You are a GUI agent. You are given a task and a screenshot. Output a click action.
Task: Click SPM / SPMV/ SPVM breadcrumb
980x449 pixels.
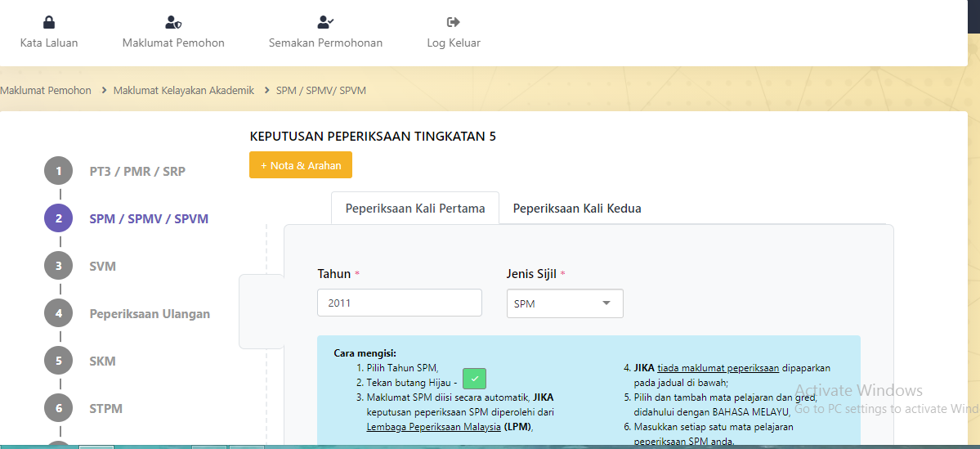point(321,90)
